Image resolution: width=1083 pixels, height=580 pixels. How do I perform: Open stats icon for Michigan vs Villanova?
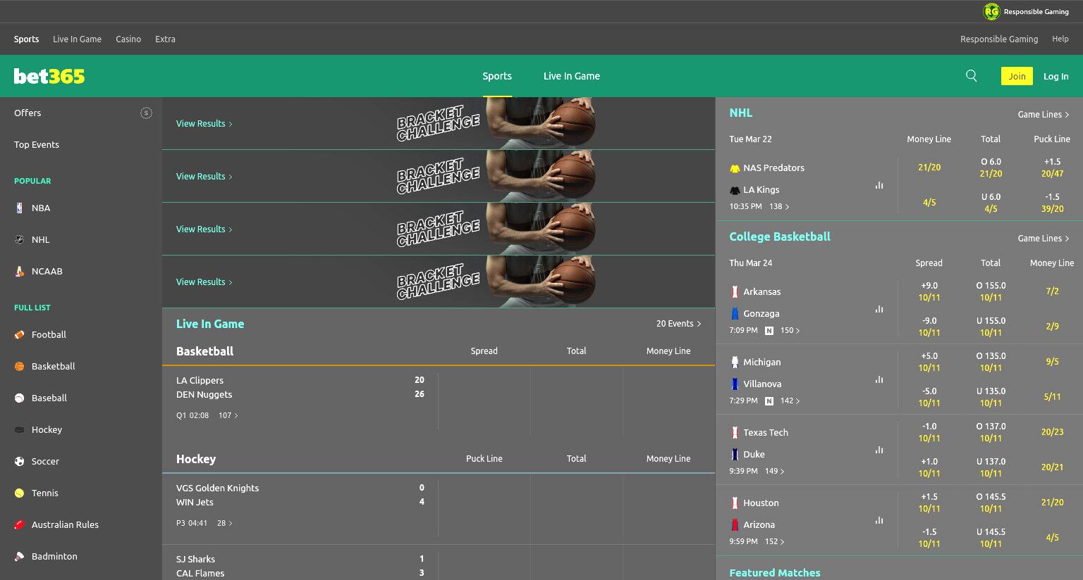pos(879,379)
